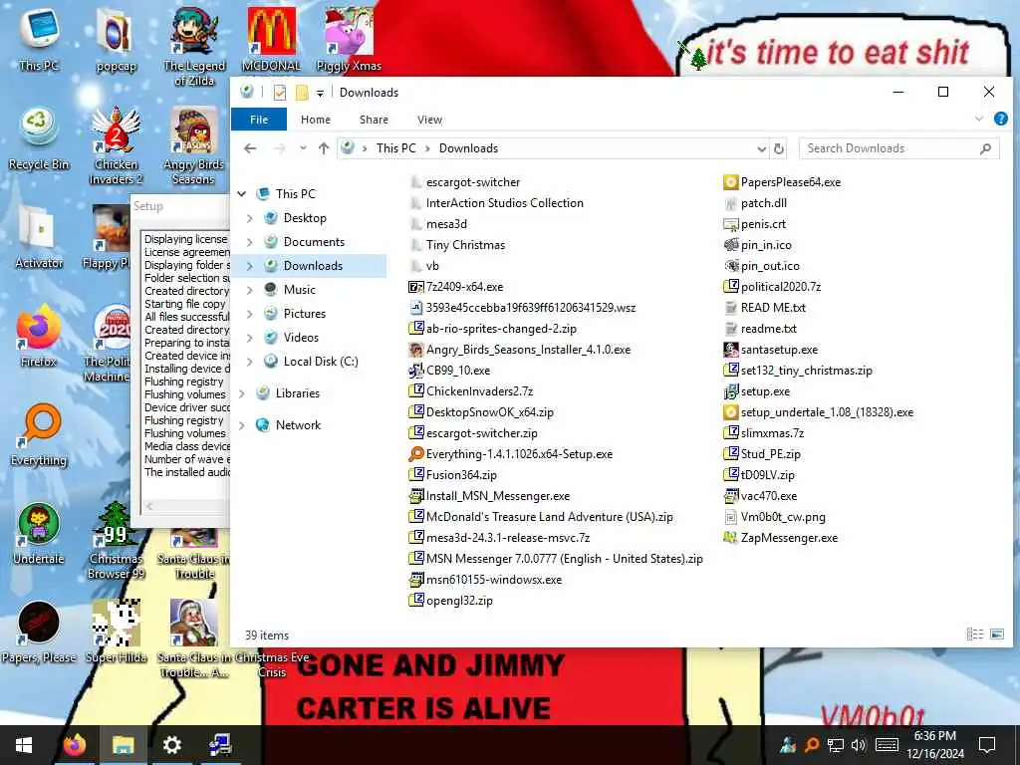
Task: Click This PC in address breadcrumb
Action: (395, 148)
